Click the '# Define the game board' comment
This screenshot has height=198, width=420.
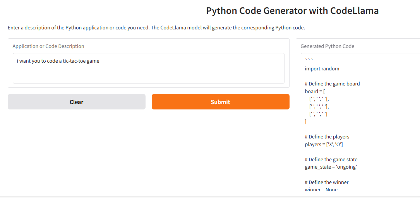332,84
